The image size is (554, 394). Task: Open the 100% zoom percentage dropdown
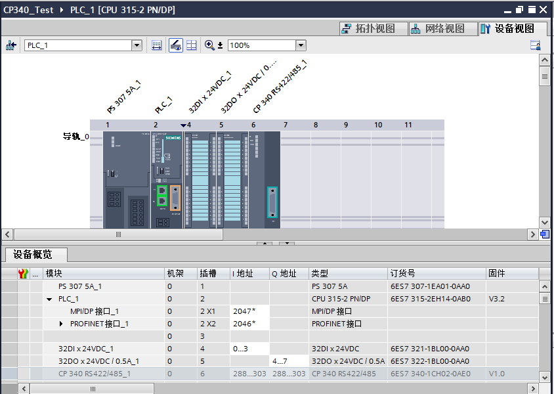click(x=301, y=45)
